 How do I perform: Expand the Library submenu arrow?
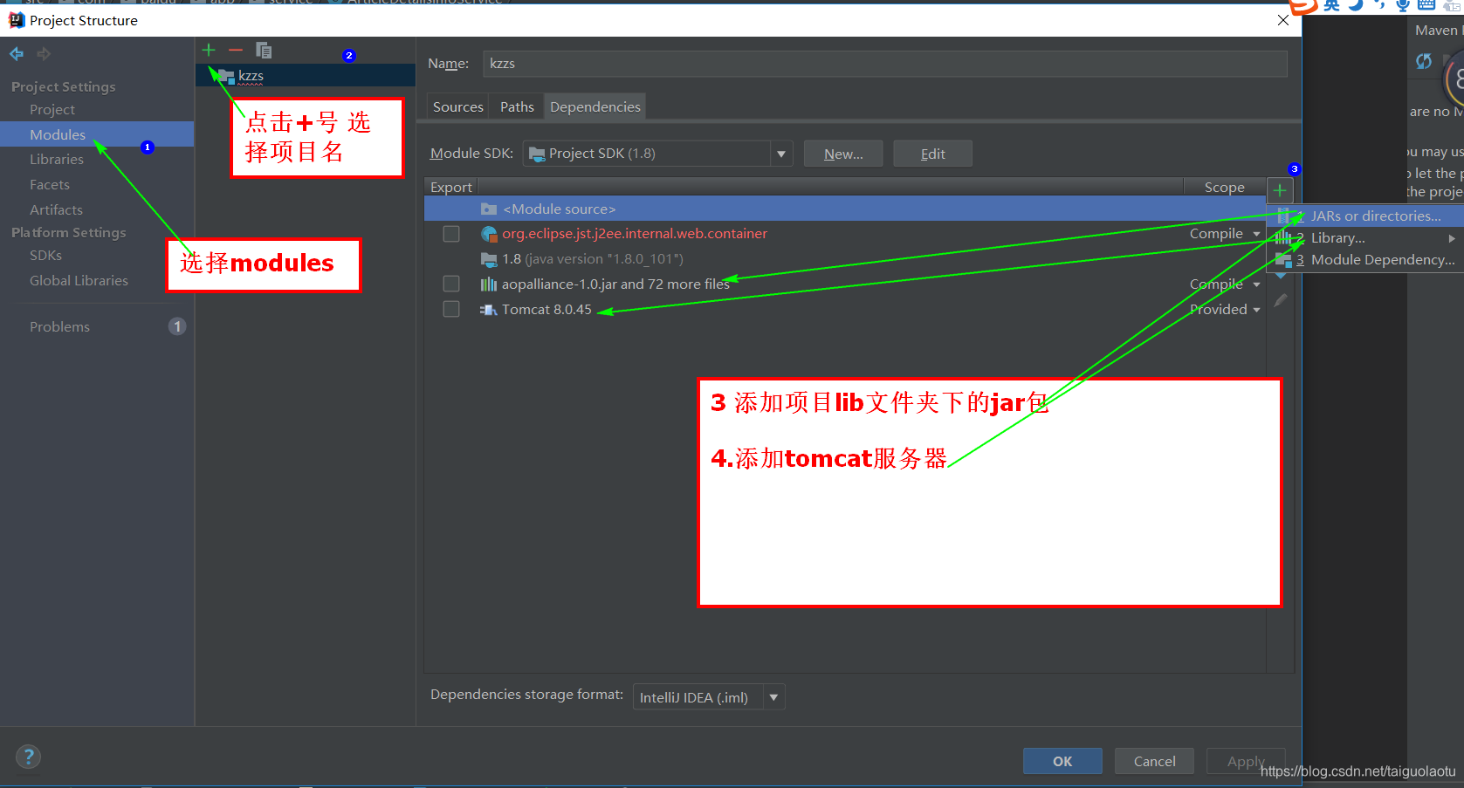click(x=1452, y=238)
